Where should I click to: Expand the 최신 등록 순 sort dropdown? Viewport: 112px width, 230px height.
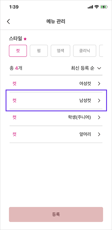click(x=85, y=68)
